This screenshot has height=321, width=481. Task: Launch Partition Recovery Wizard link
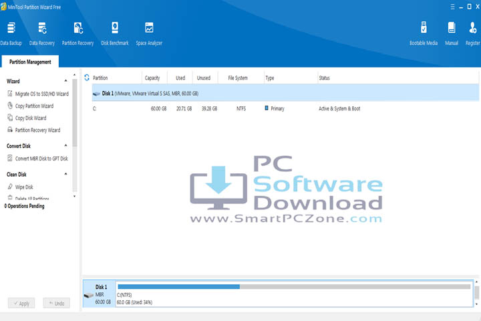(37, 130)
